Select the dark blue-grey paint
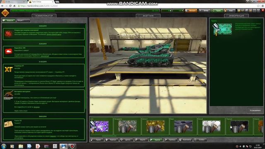The width and height of the screenshot is (265, 149). click(183, 126)
